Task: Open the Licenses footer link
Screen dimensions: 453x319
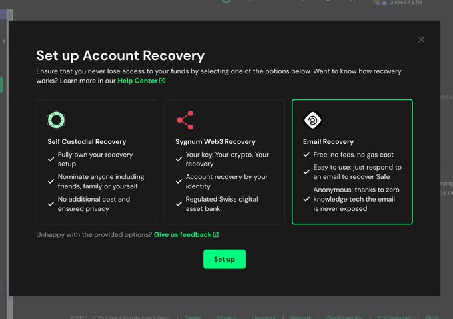Action: coord(263,317)
